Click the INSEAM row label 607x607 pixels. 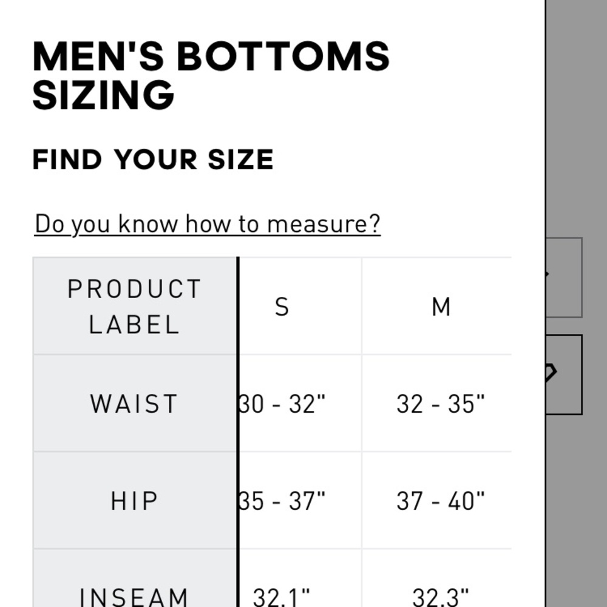pyautogui.click(x=134, y=596)
